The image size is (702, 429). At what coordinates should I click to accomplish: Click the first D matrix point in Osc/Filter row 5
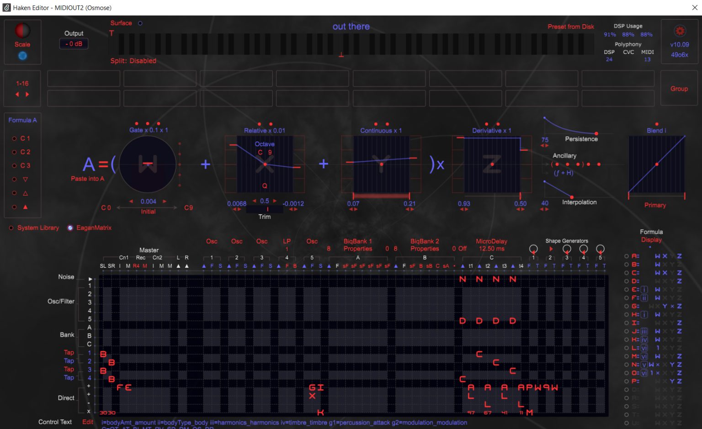(463, 321)
